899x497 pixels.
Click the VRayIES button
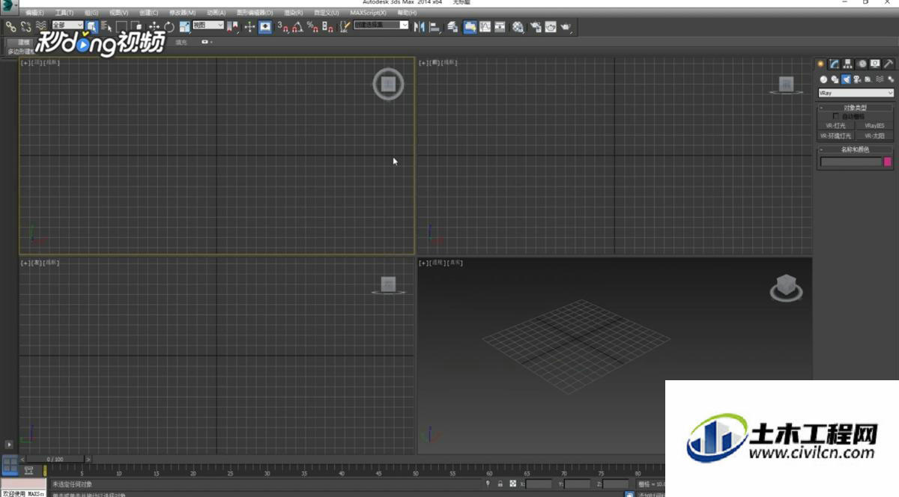point(874,126)
